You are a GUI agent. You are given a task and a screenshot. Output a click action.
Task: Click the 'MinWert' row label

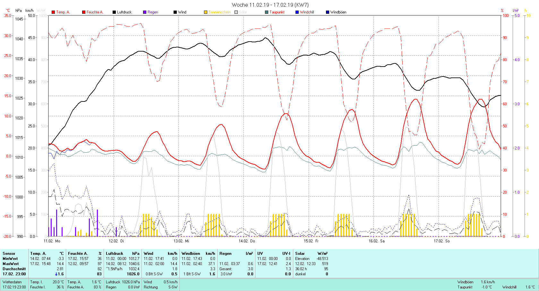tap(10, 259)
